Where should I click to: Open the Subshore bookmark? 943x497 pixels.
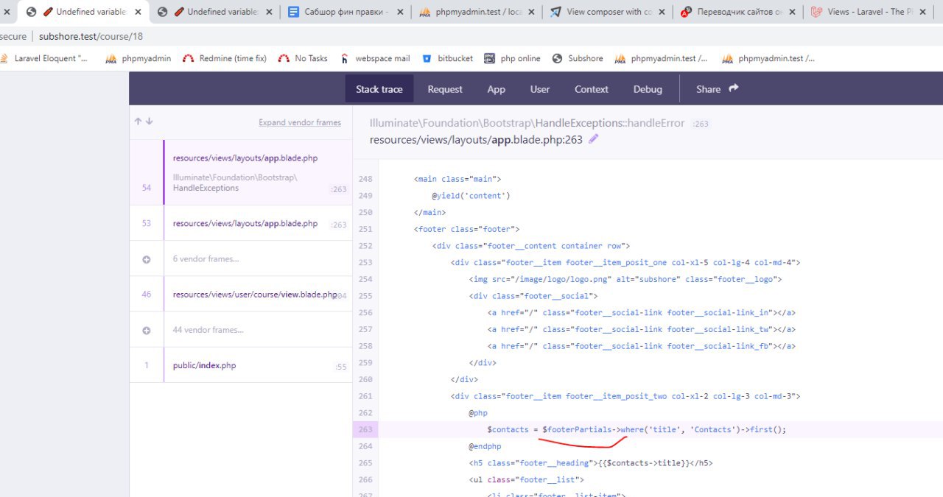point(577,58)
